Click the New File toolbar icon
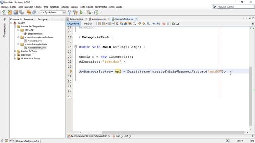255x143 pixels. [x=4, y=12]
